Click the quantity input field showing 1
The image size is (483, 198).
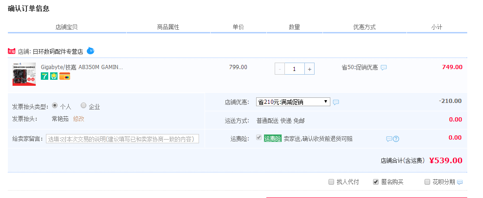pos(295,69)
